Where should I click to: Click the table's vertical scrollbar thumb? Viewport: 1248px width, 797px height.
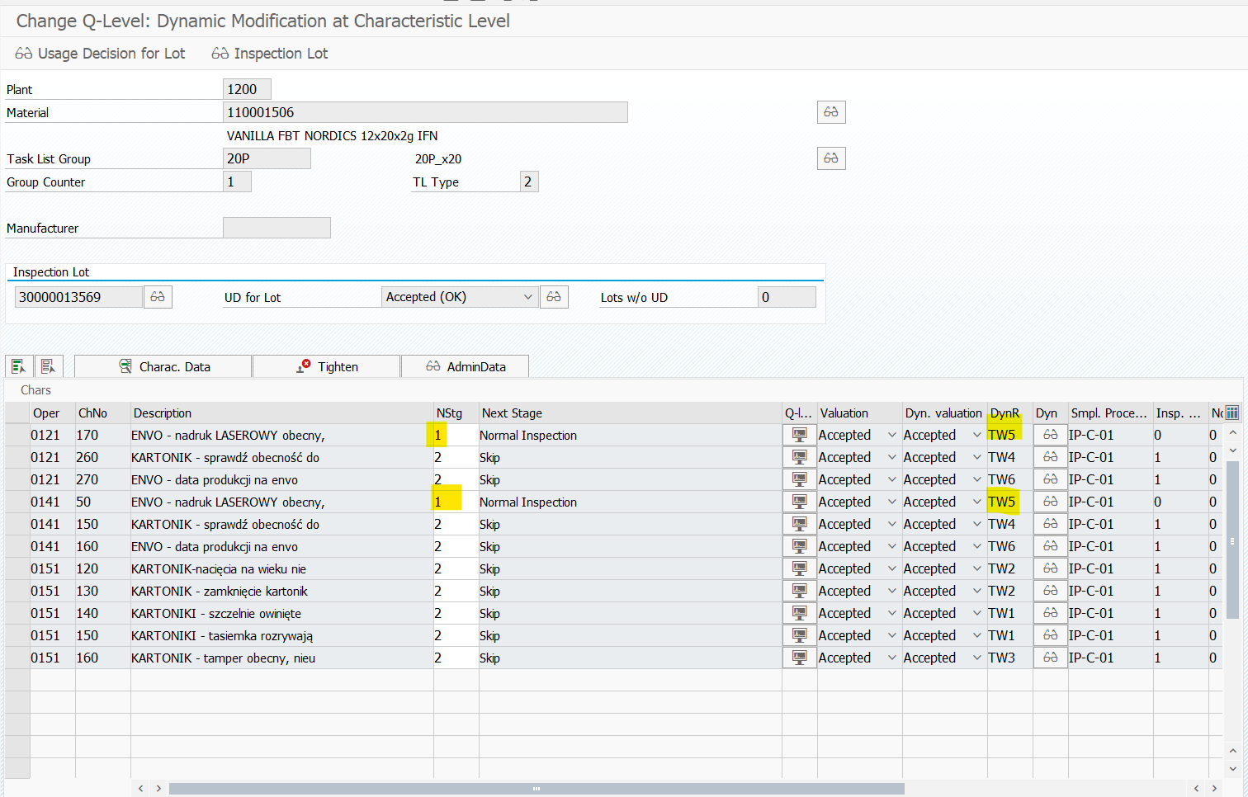click(x=1232, y=540)
